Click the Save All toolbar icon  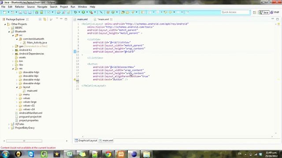[x=25, y=12]
